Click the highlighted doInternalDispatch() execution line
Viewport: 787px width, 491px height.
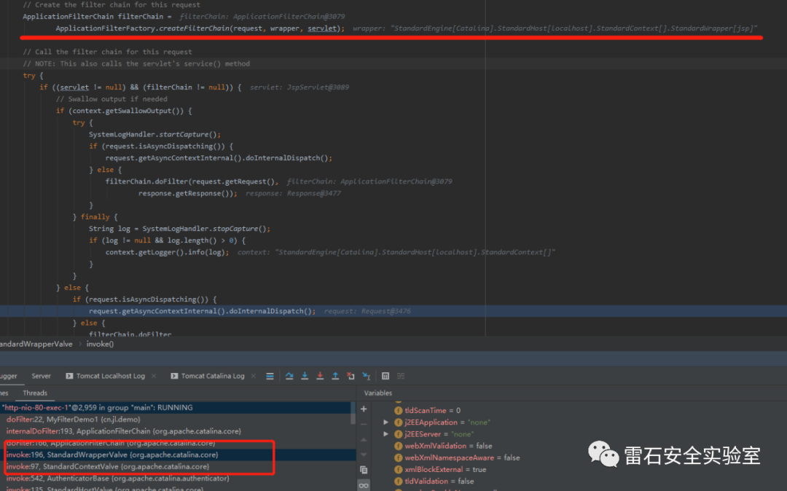click(x=393, y=311)
